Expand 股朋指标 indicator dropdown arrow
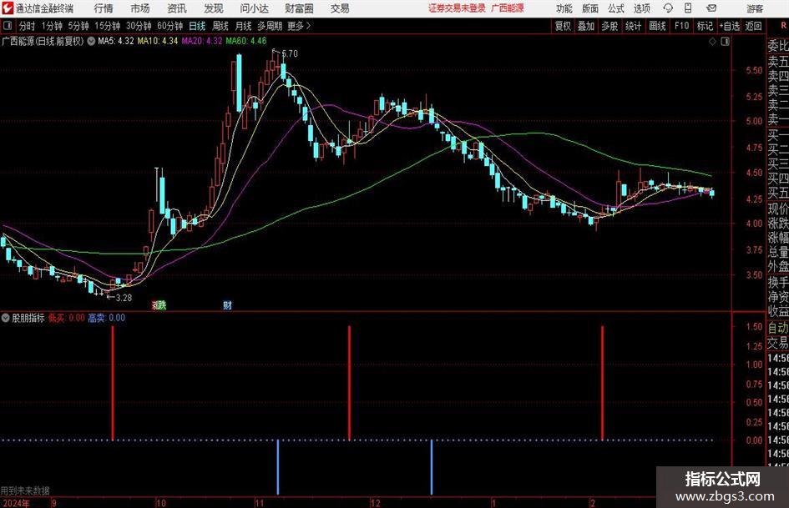Viewport: 789px width, 508px height. click(6, 318)
